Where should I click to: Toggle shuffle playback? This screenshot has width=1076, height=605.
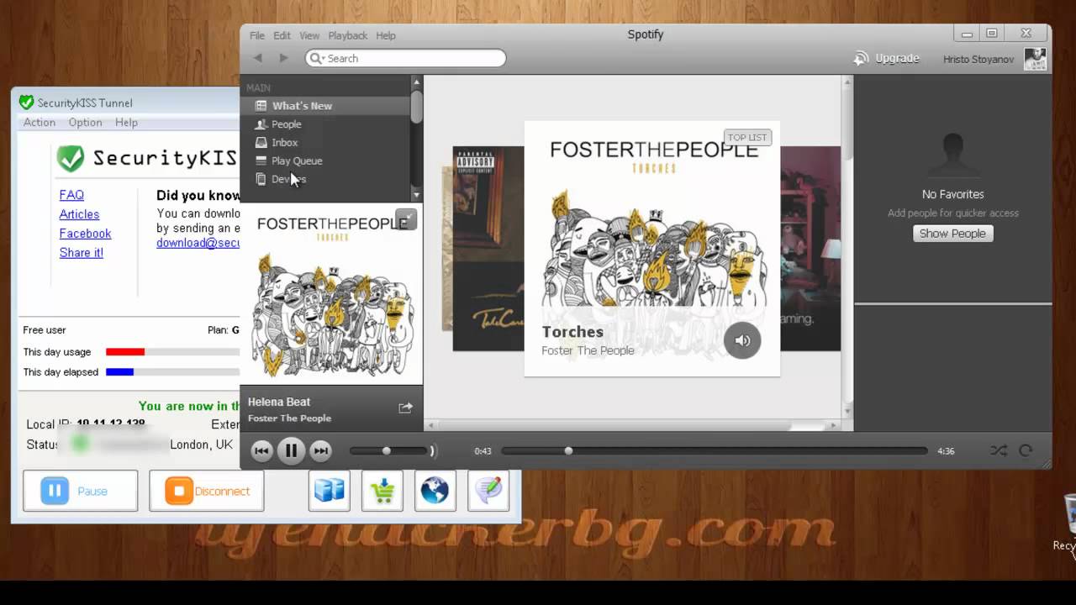(x=998, y=451)
